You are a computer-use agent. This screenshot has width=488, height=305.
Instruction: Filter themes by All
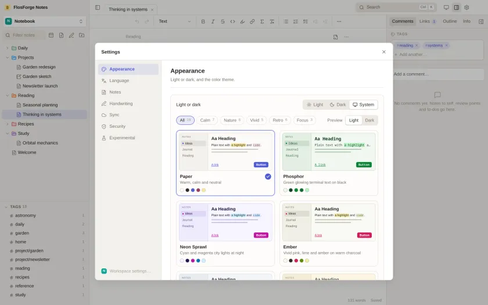(x=185, y=120)
